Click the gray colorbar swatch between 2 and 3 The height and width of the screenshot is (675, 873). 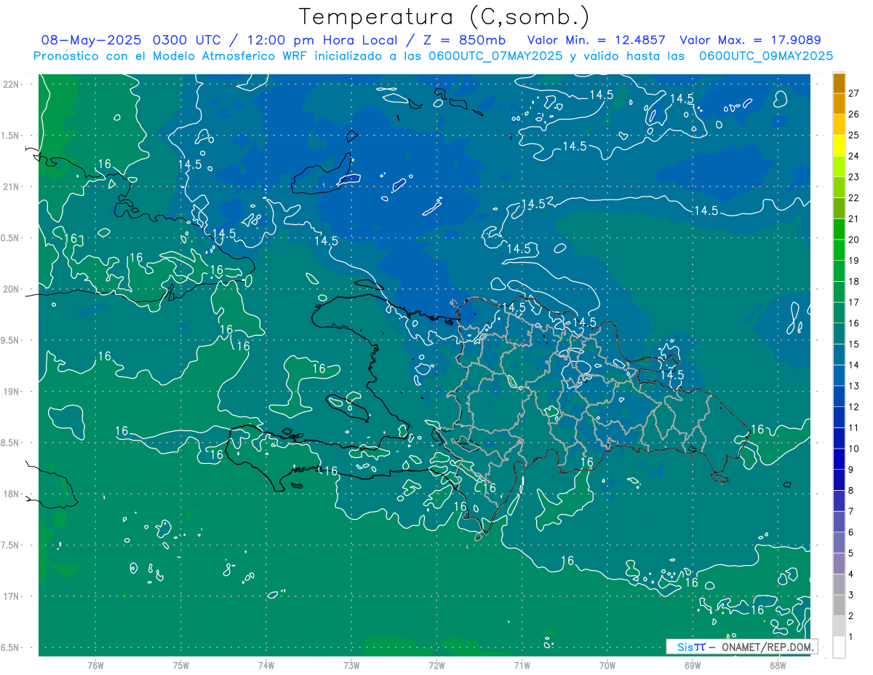839,605
